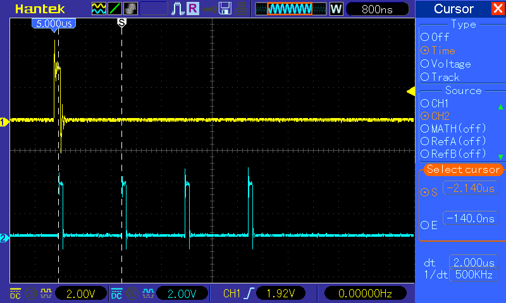Click the empty box beside the persistence icon
This screenshot has width=506, height=303.
tap(154, 9)
